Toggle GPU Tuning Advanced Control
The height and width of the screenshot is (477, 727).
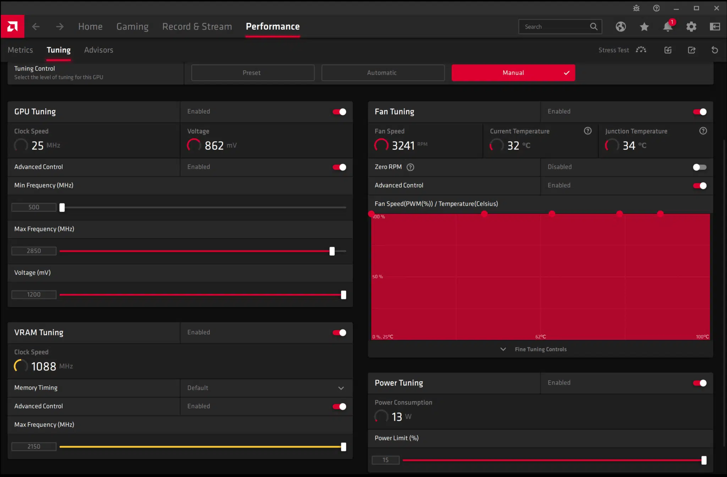point(339,167)
